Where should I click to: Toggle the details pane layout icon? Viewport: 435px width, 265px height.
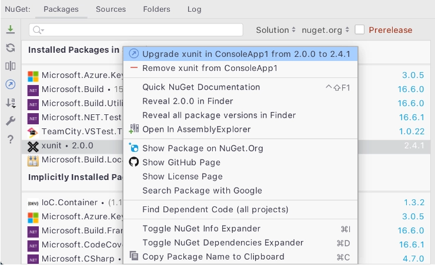[x=11, y=66]
